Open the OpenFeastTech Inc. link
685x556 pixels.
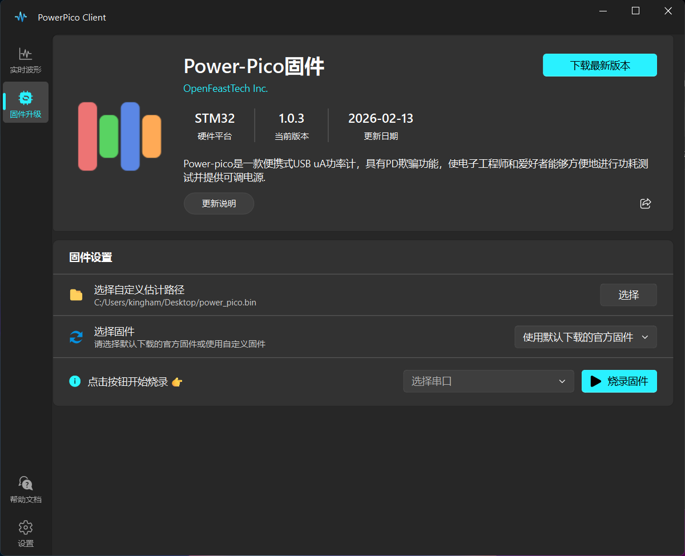coord(225,88)
